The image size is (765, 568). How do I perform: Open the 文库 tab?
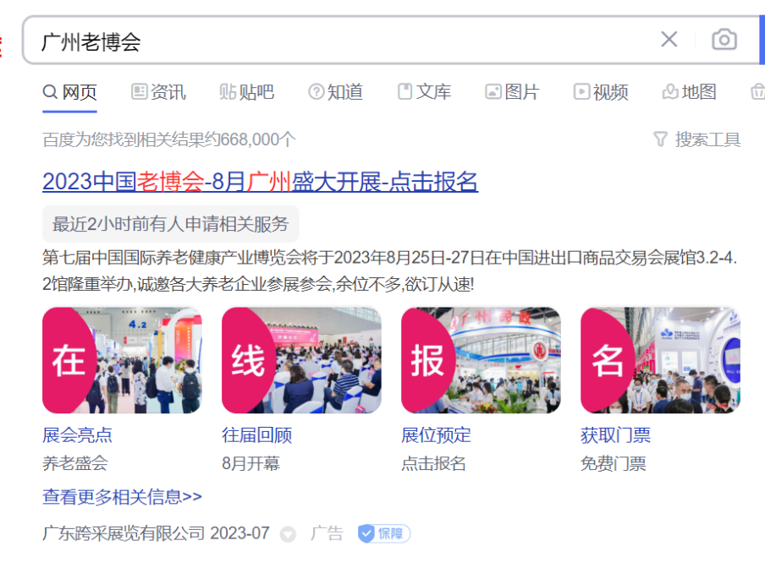coord(424,92)
